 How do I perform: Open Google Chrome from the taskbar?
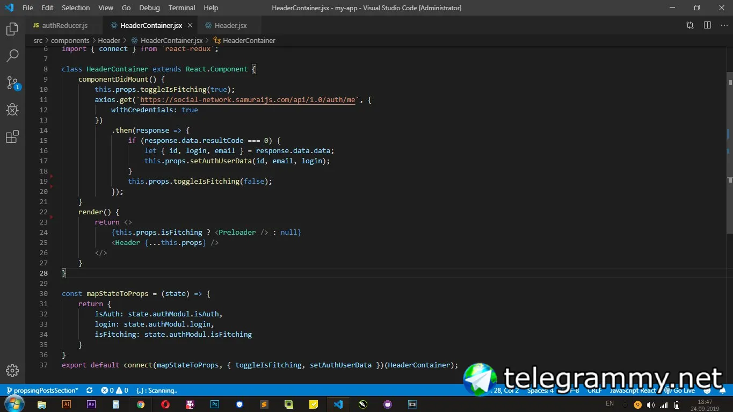[x=141, y=404]
